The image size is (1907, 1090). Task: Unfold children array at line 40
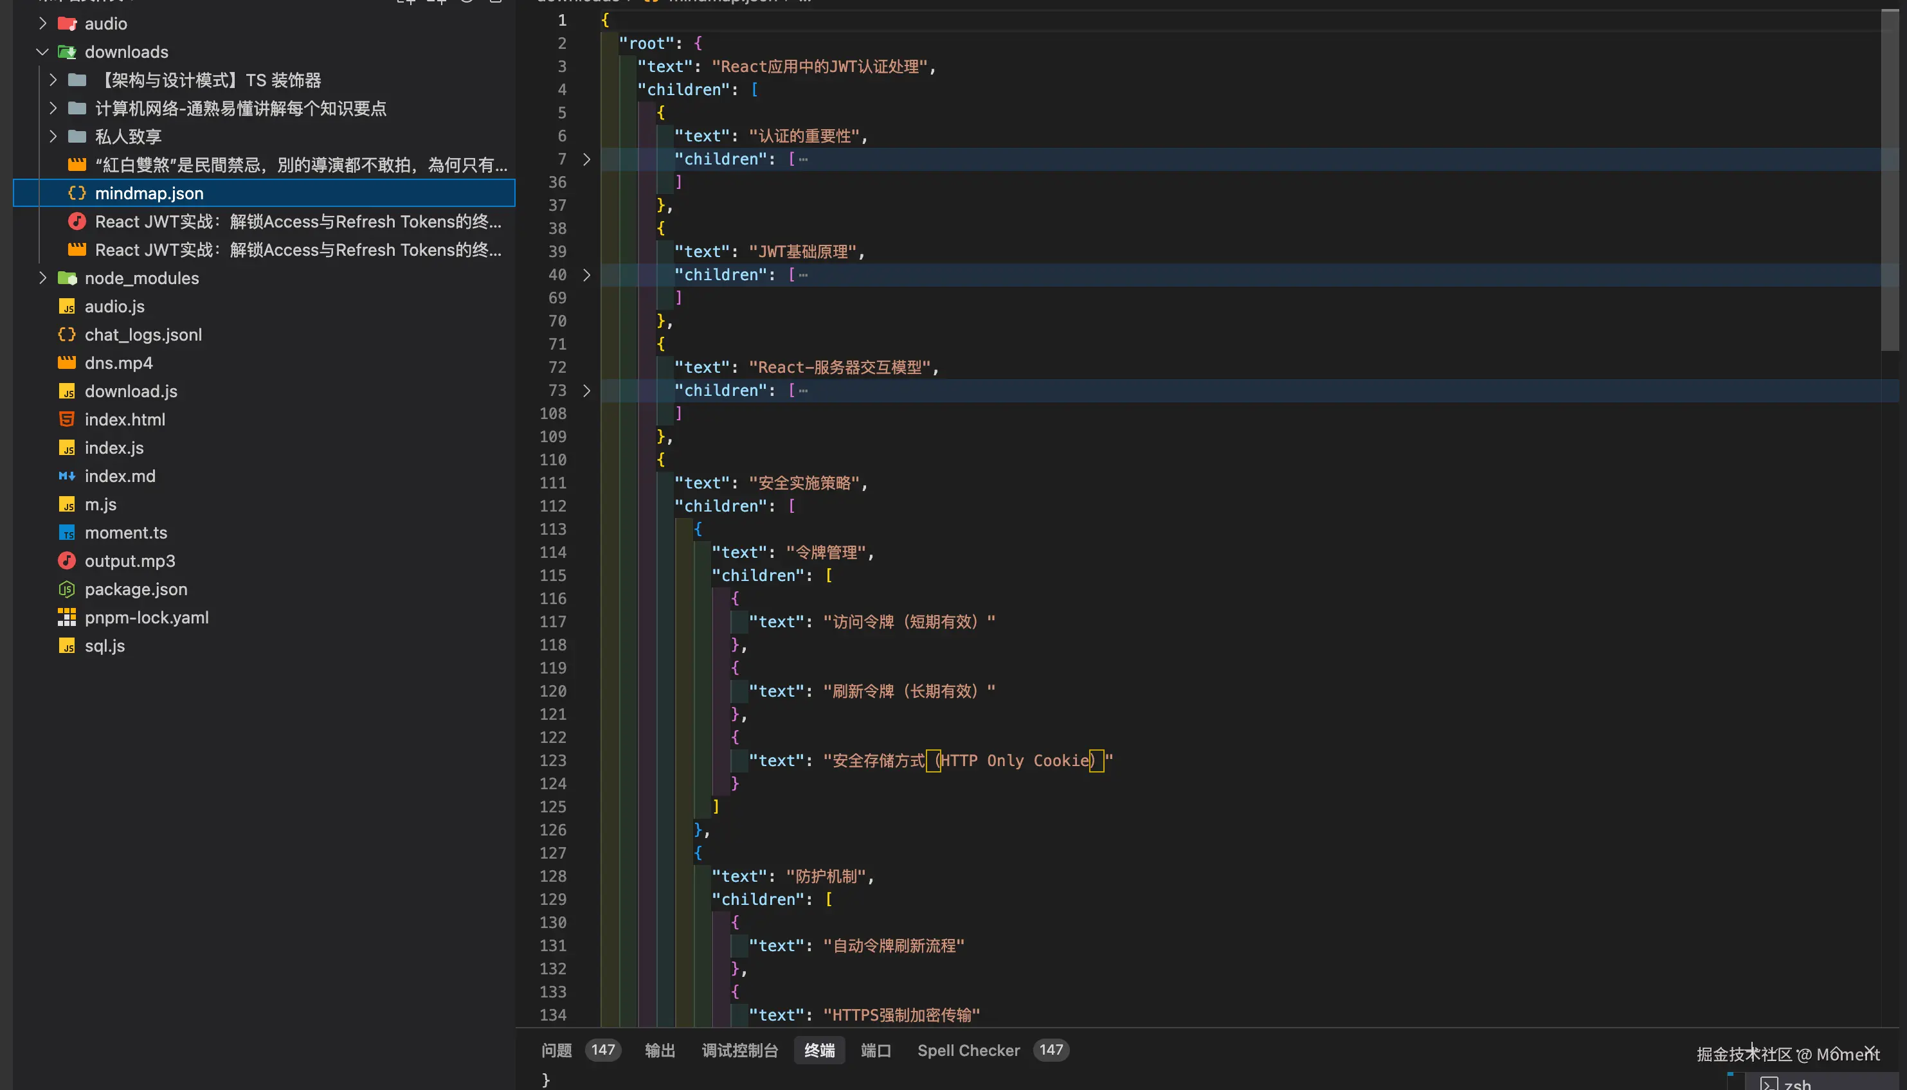(x=587, y=274)
